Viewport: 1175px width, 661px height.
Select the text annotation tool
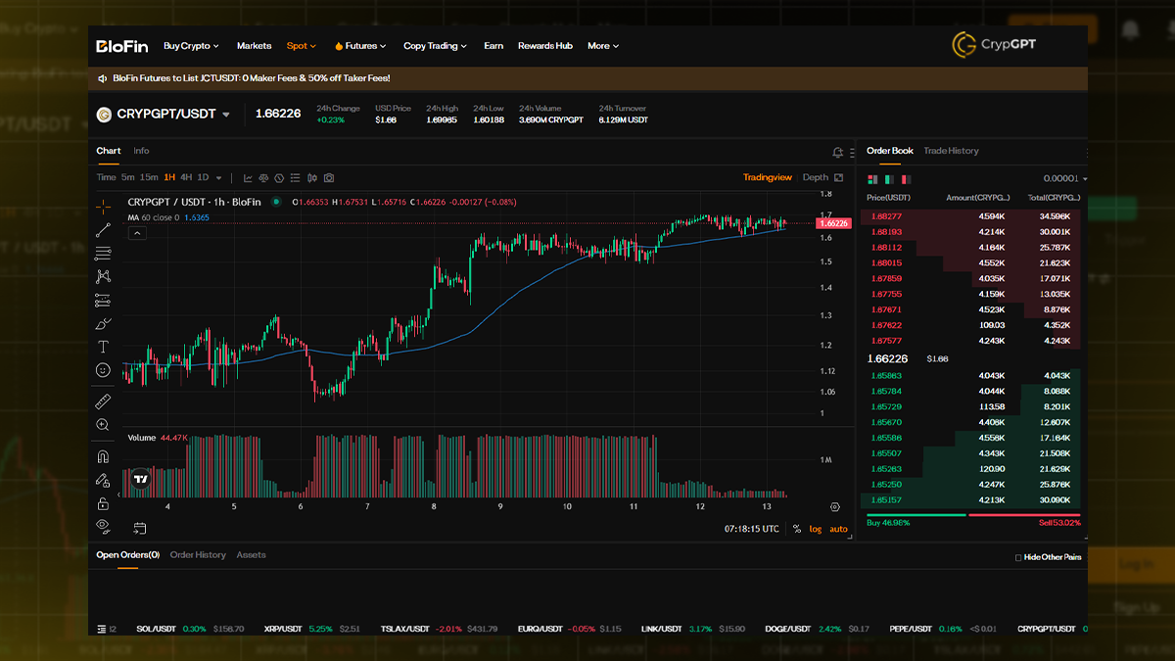pos(102,346)
